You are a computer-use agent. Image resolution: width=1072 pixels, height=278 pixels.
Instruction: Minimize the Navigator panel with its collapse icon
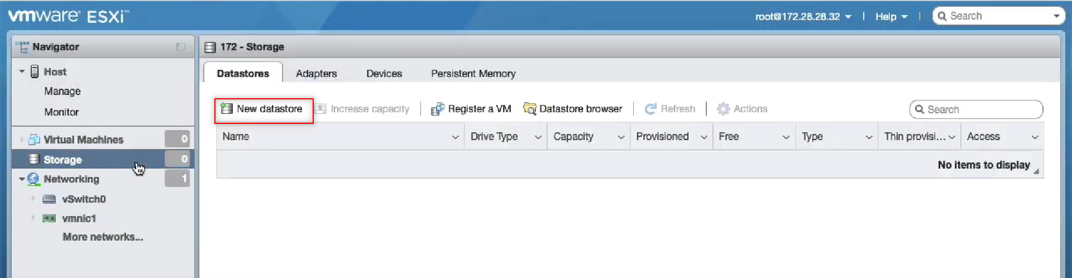tap(180, 47)
